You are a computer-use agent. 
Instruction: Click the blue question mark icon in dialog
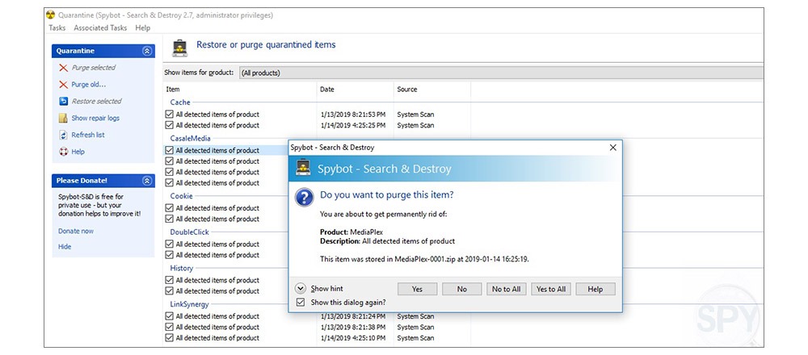click(x=304, y=197)
